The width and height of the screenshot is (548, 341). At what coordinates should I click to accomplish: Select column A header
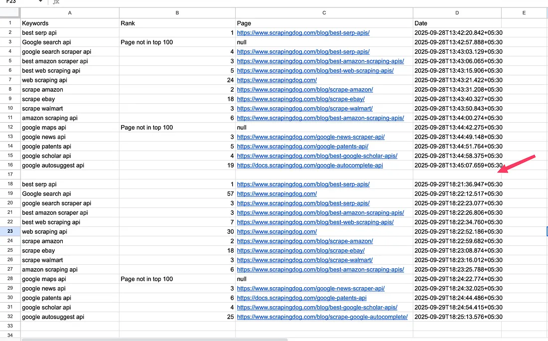pyautogui.click(x=70, y=13)
